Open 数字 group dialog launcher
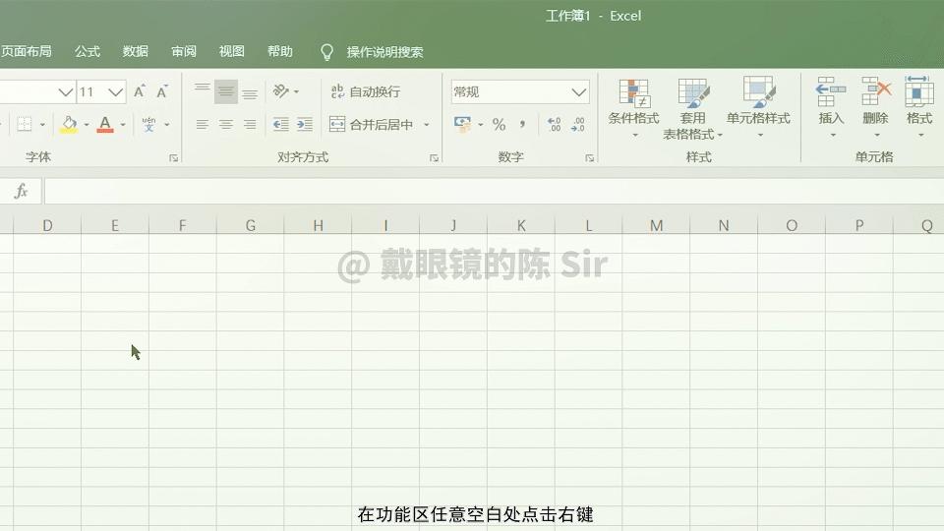This screenshot has height=531, width=944. point(589,157)
